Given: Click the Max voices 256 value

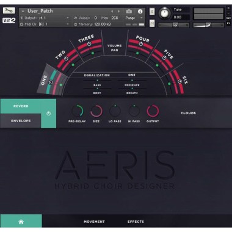Looking at the screenshot, I should coord(115,18).
